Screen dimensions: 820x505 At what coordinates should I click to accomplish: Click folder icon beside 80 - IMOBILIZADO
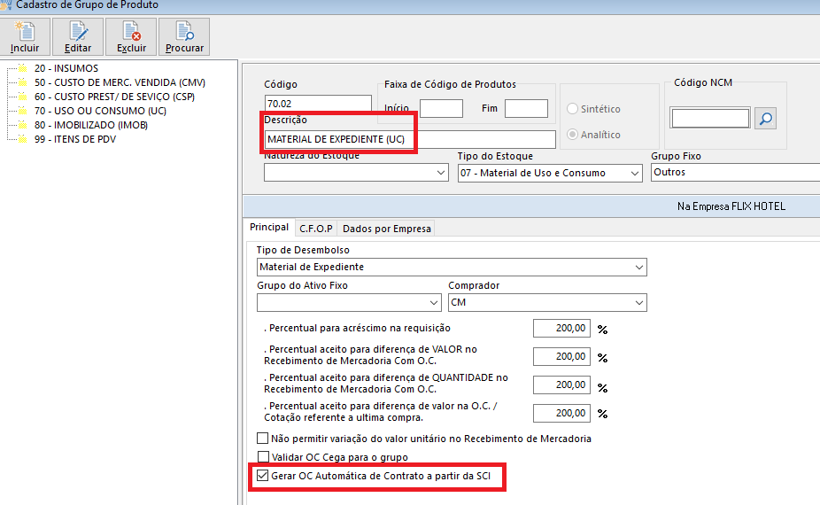(x=22, y=125)
